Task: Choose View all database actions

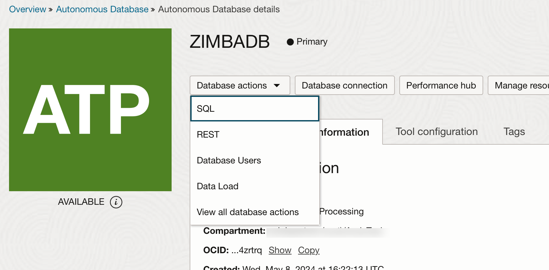Action: [255, 212]
